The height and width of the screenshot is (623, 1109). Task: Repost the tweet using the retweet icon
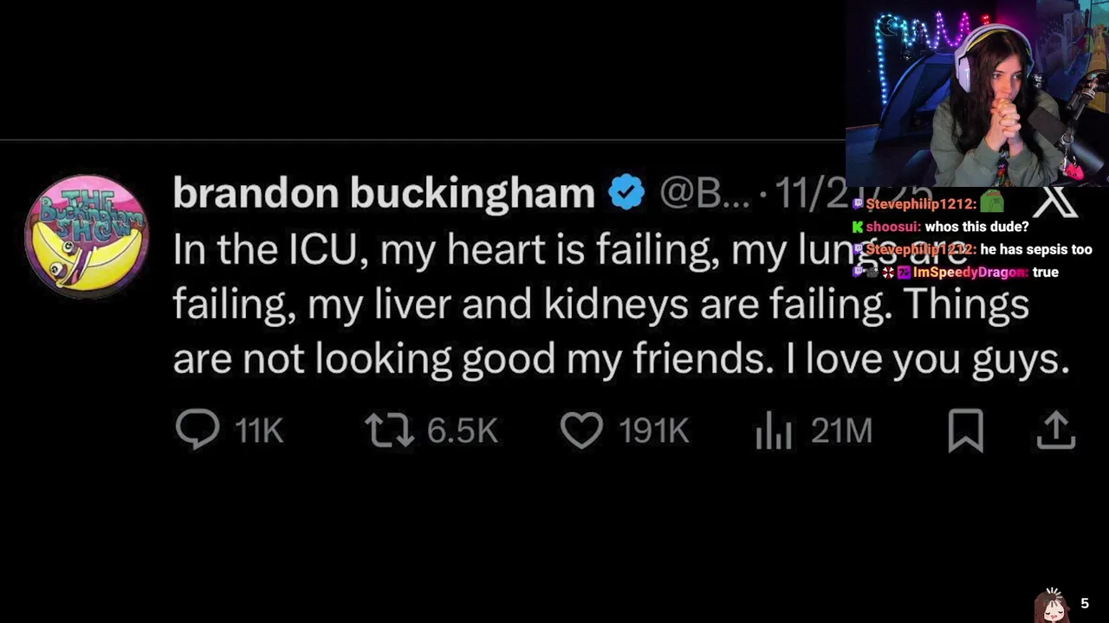[x=389, y=430]
